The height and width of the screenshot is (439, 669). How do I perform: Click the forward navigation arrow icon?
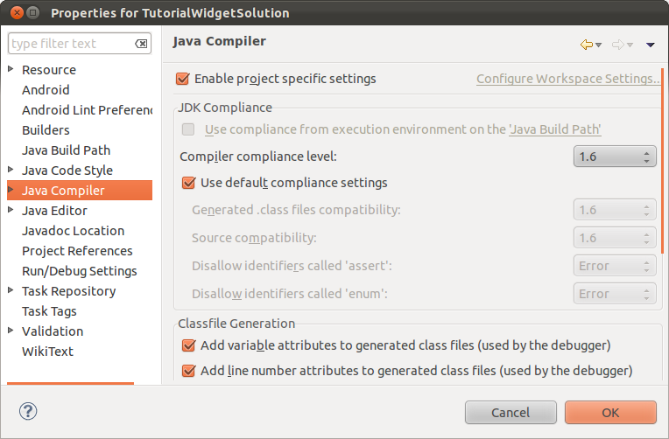tap(618, 45)
